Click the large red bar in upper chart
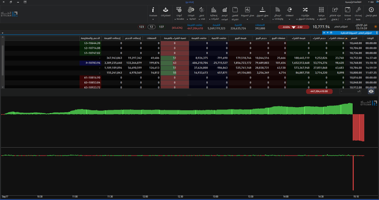This screenshot has width=379, height=200. pyautogui.click(x=358, y=127)
